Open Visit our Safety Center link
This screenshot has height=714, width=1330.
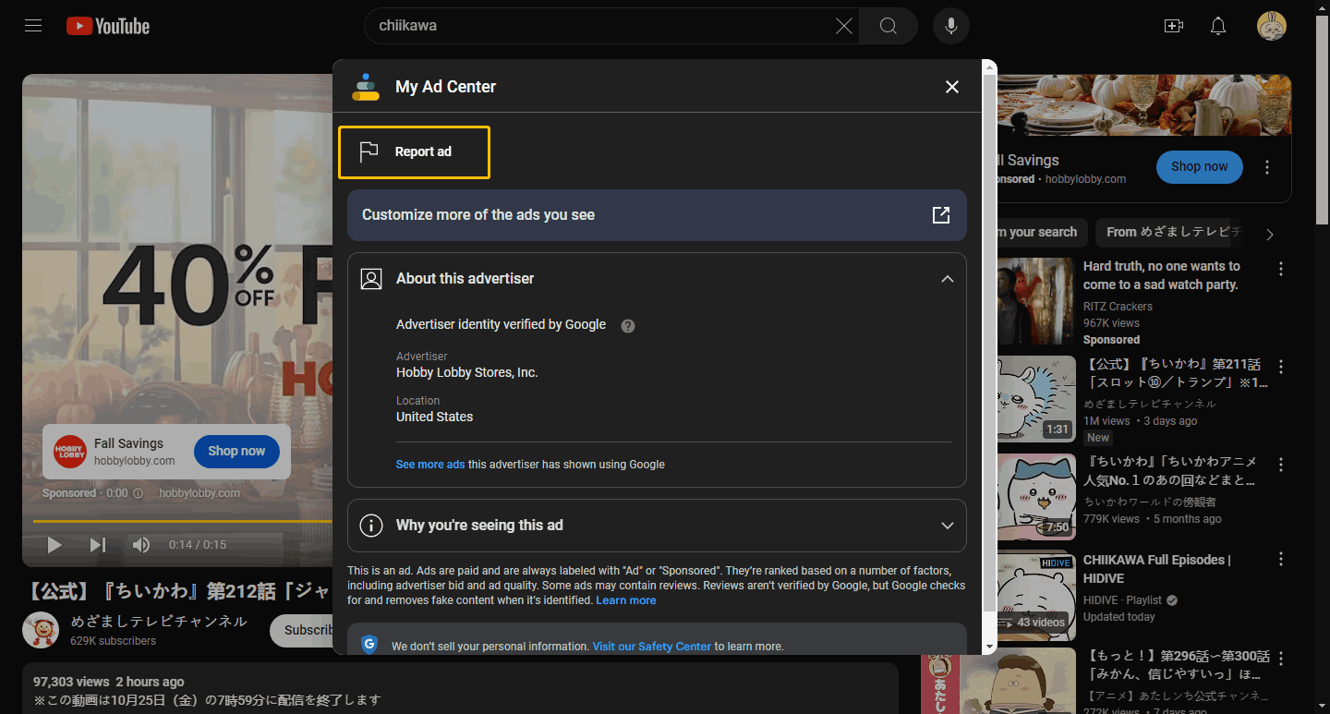pos(652,647)
